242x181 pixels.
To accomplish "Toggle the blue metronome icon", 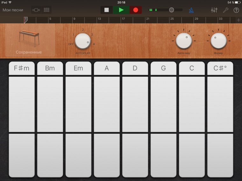I will [191, 10].
